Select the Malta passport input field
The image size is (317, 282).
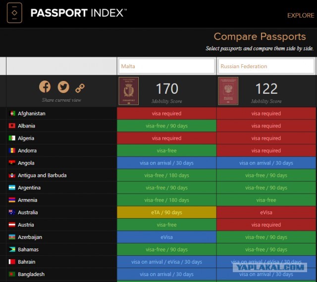166,66
